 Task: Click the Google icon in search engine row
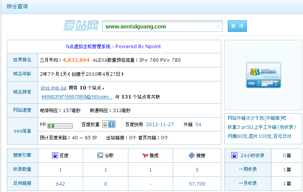tap(100, 155)
